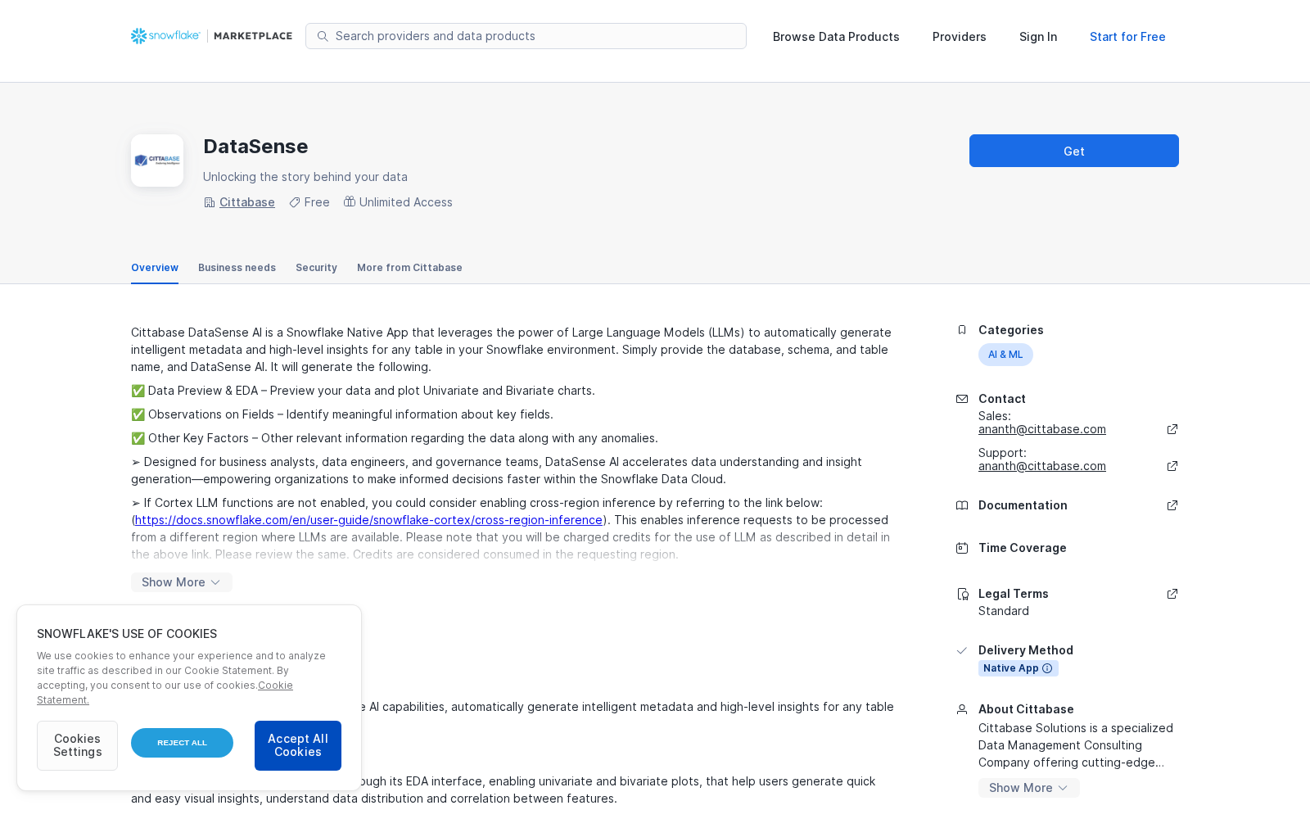The width and height of the screenshot is (1310, 819).
Task: Click the blue Get button
Action: (1074, 151)
